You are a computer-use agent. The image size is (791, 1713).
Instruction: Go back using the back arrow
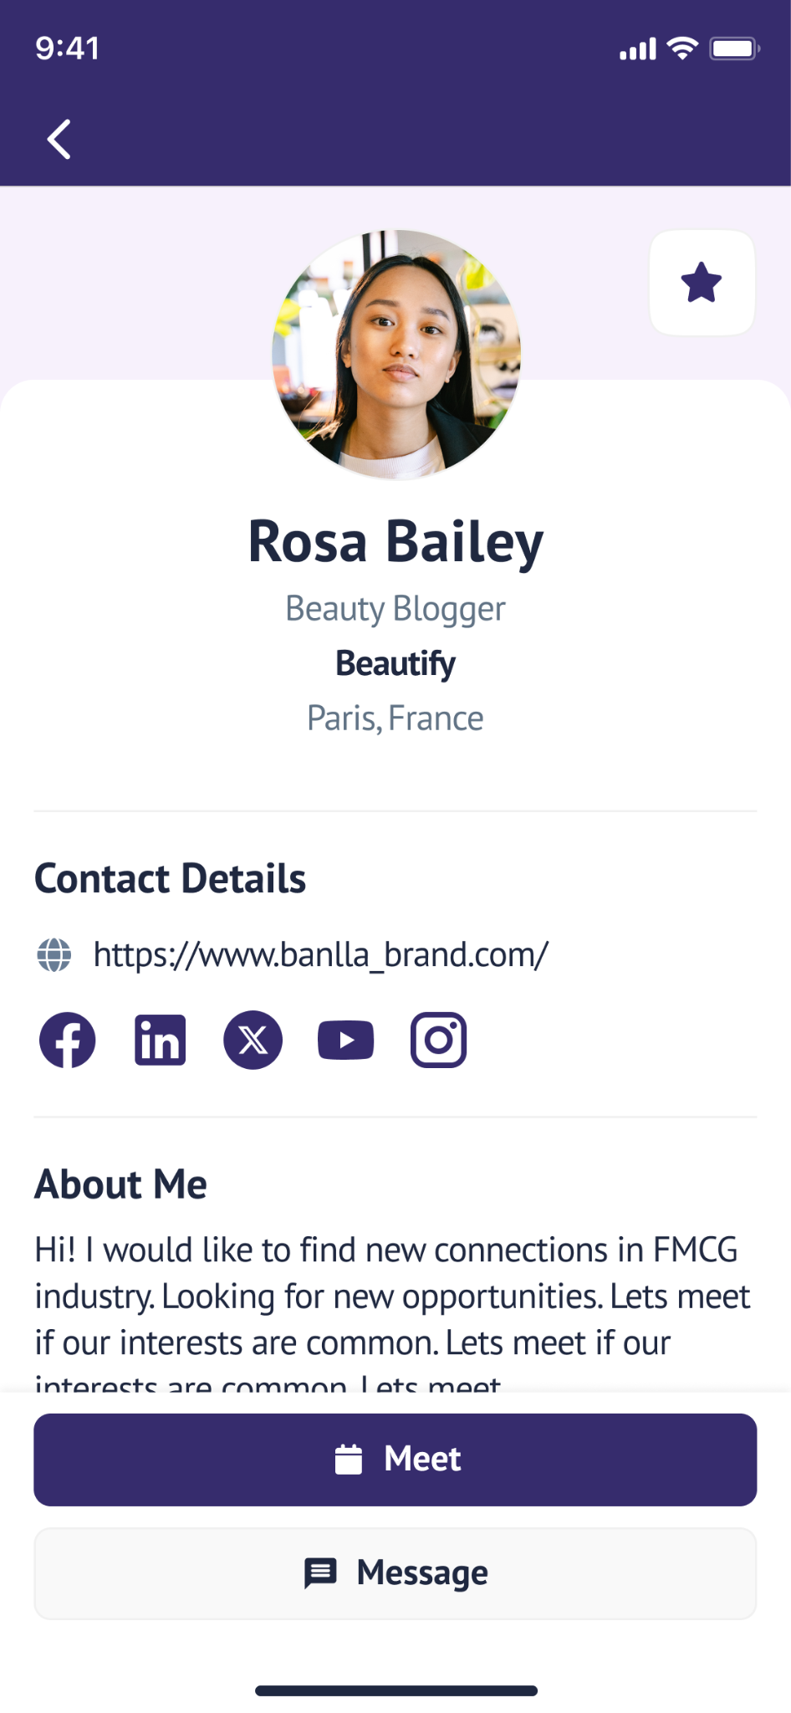59,139
